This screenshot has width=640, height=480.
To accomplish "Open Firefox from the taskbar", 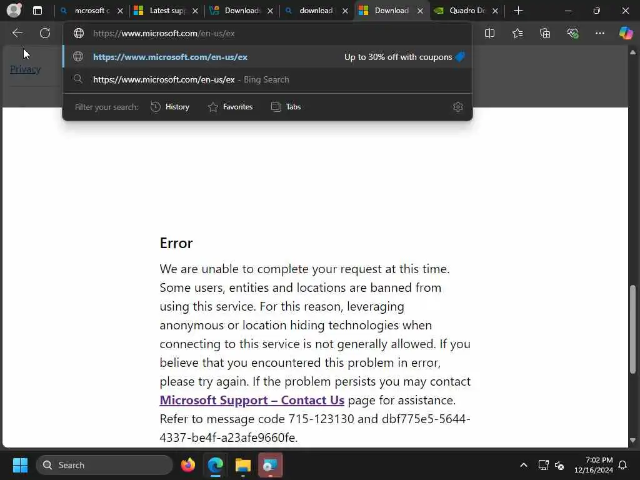I will [187, 465].
